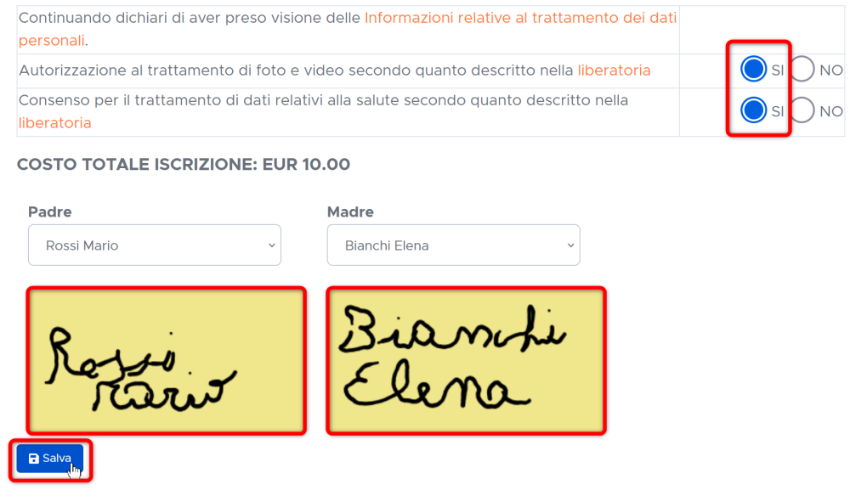
Task: Click the chevron arrow in Padre select box
Action: click(272, 245)
